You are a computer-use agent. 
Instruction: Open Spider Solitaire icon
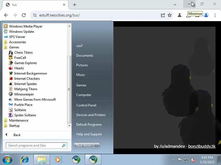pos(11,115)
